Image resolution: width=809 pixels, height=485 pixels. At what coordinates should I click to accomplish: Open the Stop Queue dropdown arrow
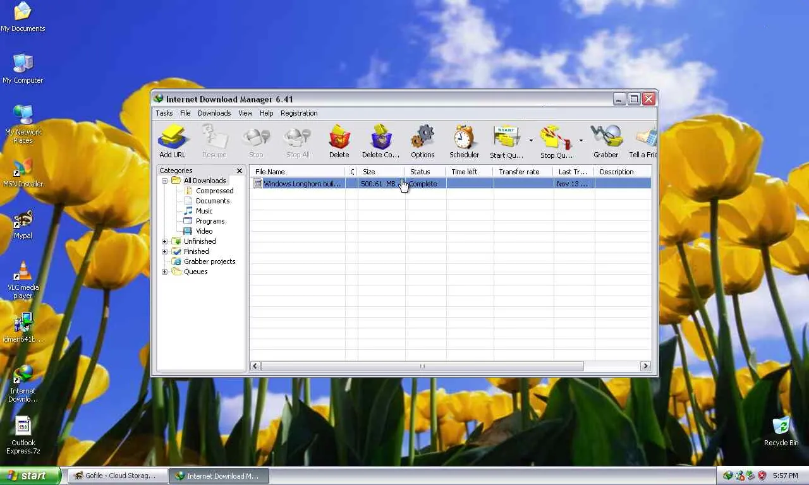[x=581, y=140]
